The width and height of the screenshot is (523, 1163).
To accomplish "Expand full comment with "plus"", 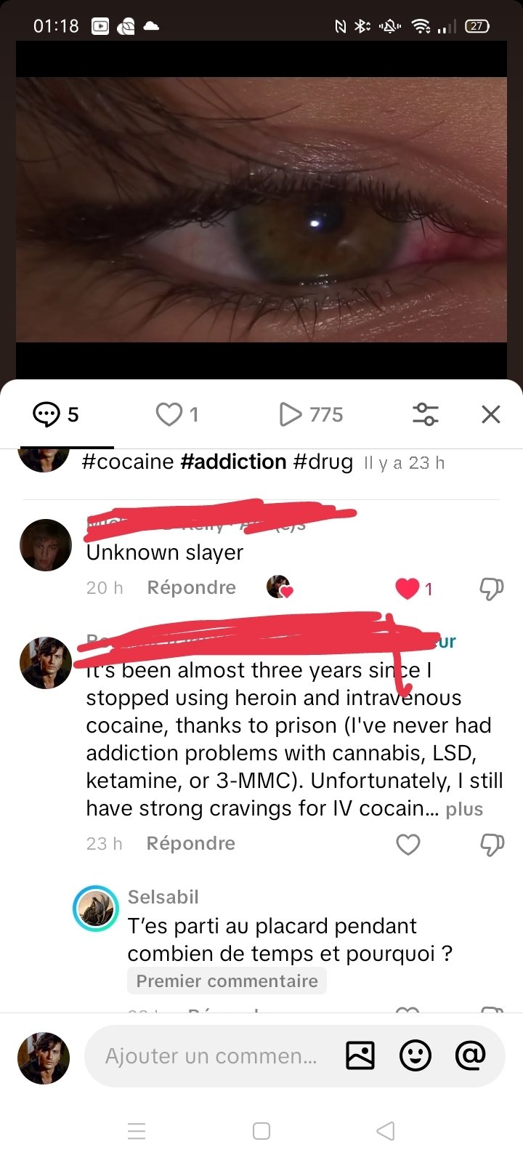I will (464, 810).
